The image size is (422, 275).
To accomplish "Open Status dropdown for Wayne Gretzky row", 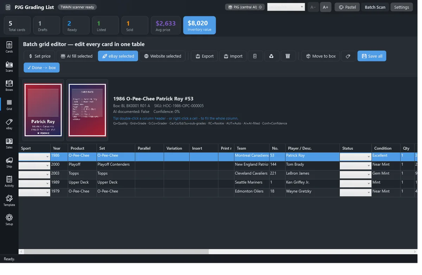I will [356, 192].
